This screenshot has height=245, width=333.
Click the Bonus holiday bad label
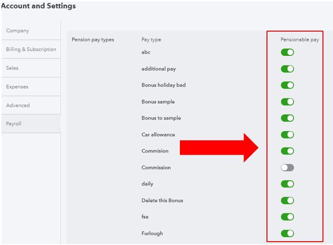tap(164, 85)
